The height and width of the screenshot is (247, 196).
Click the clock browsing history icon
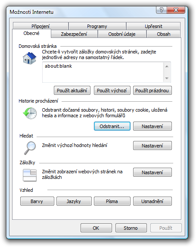tap(30, 113)
